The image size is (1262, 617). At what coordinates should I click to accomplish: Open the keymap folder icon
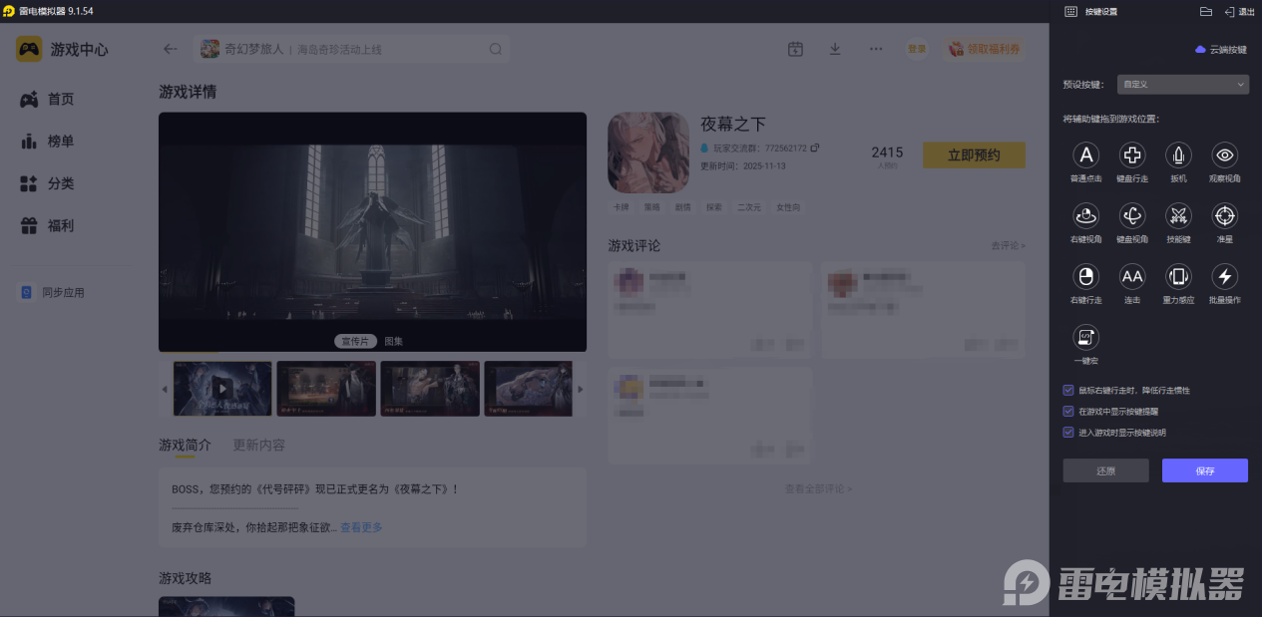1205,12
